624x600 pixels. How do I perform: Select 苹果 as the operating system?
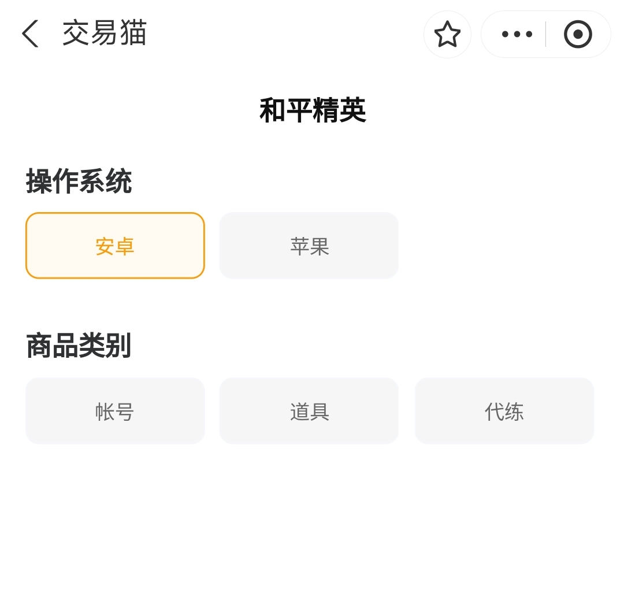(x=309, y=246)
